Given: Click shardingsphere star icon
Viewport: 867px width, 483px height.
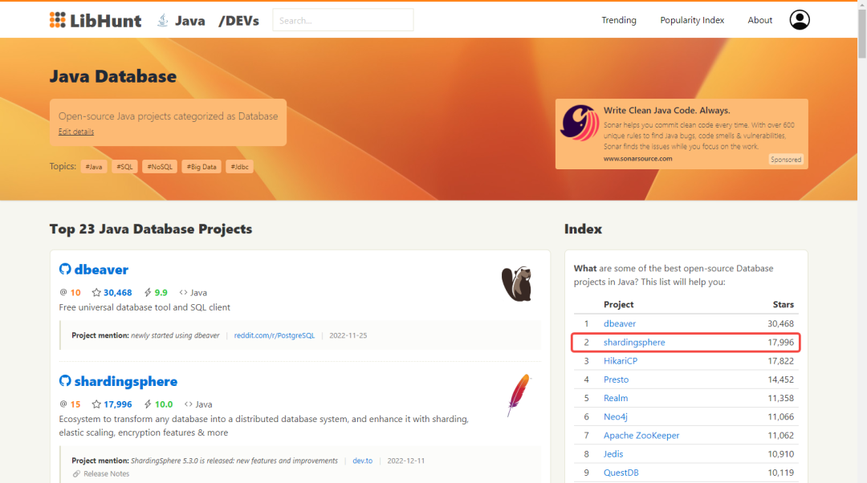Looking at the screenshot, I should (96, 404).
